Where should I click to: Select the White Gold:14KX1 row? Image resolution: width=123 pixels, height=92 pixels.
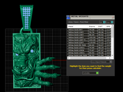[x=89, y=53]
